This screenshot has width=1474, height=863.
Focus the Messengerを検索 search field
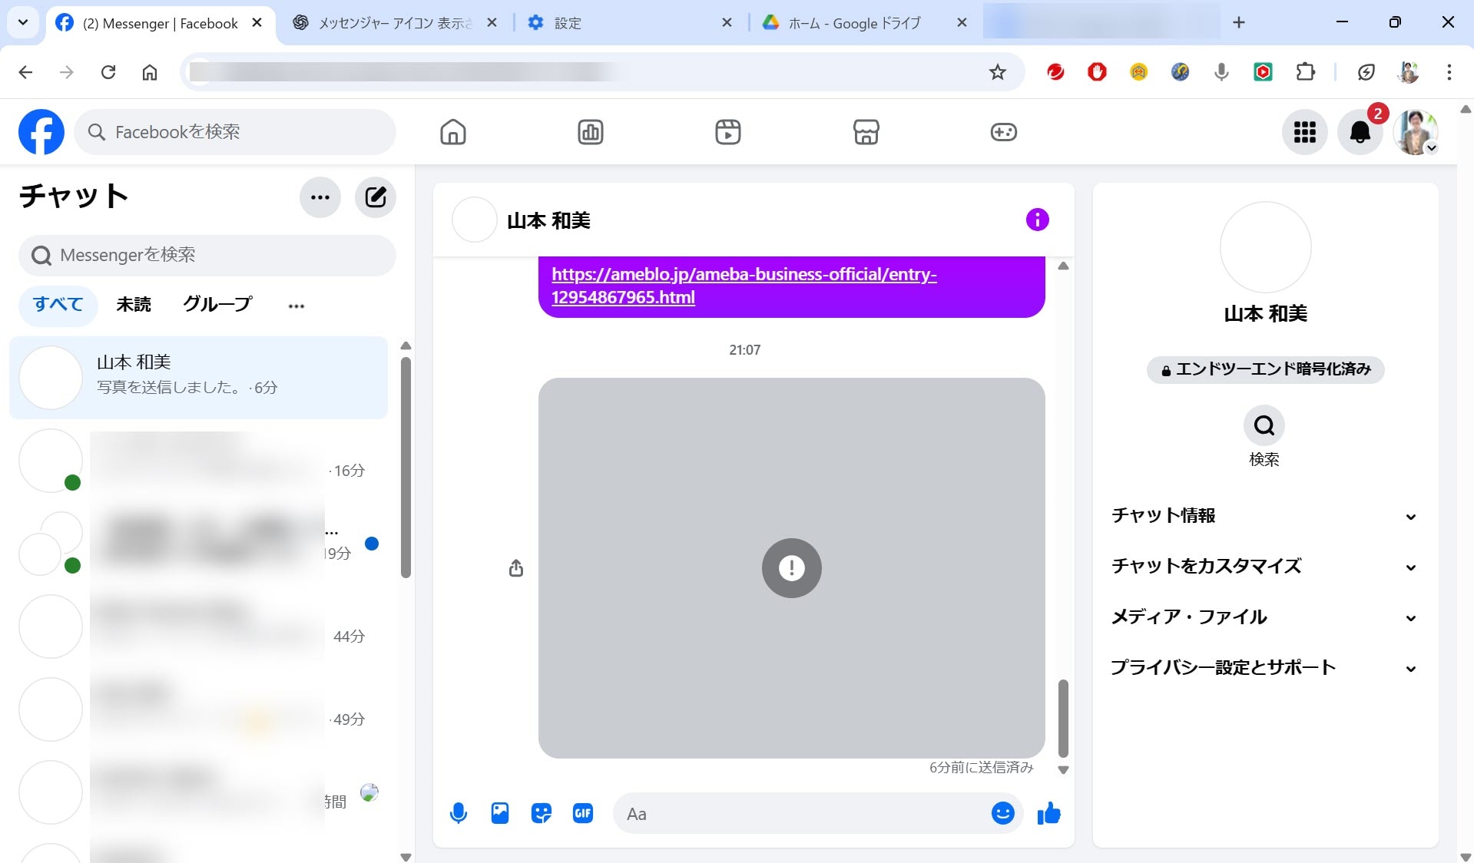coord(207,255)
